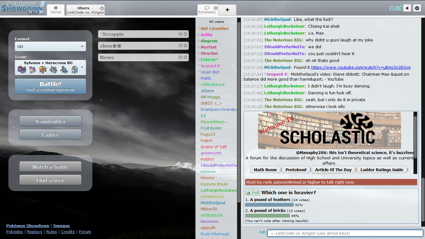Start a Battle against a random opponent
This screenshot has width=425, height=239.
coord(50,86)
